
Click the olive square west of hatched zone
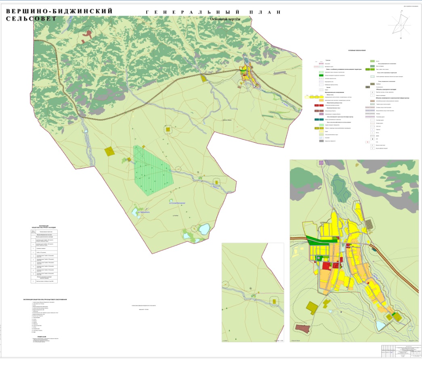pos(109,152)
